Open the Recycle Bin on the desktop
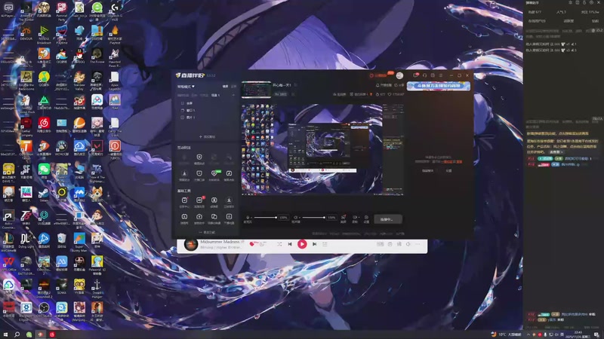This screenshot has width=604, height=339. point(62,239)
